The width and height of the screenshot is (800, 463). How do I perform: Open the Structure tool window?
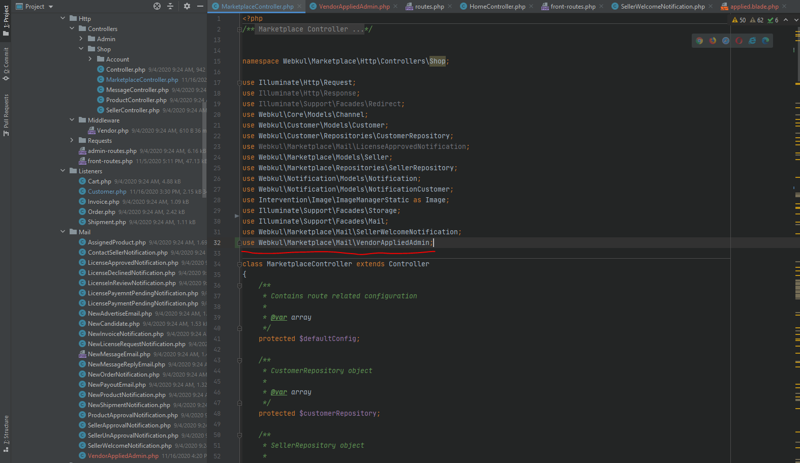6,434
